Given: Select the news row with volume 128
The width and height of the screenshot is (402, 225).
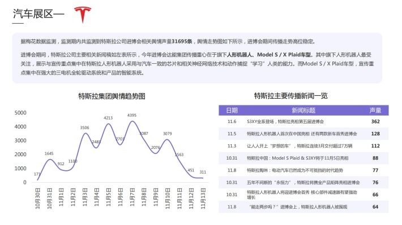Looking at the screenshot, I should [303, 134].
